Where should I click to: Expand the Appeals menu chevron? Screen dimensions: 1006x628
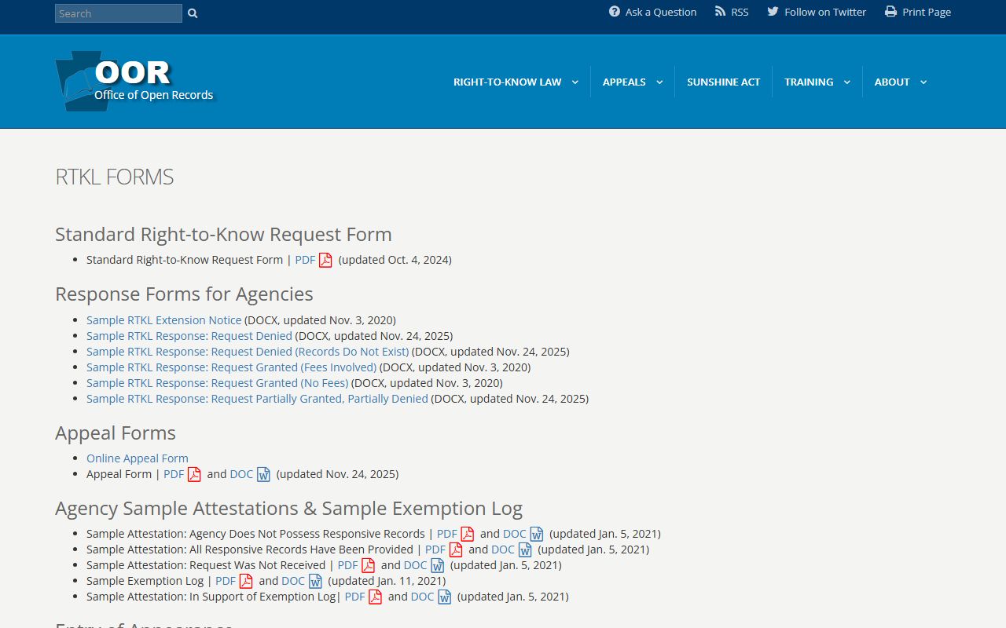(x=659, y=82)
